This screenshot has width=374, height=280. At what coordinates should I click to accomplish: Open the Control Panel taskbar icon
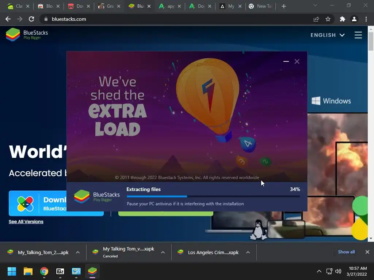pyautogui.click(x=76, y=271)
